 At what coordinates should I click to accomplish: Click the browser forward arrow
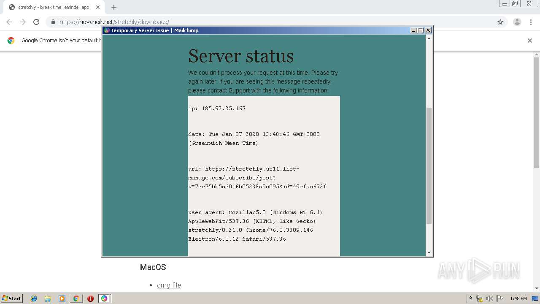click(23, 22)
